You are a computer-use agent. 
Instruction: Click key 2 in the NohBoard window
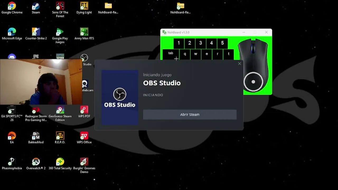(190, 43)
